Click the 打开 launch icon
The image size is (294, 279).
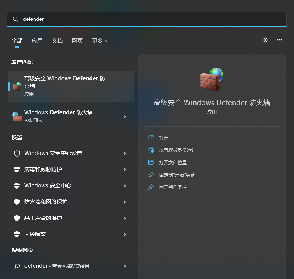click(151, 138)
